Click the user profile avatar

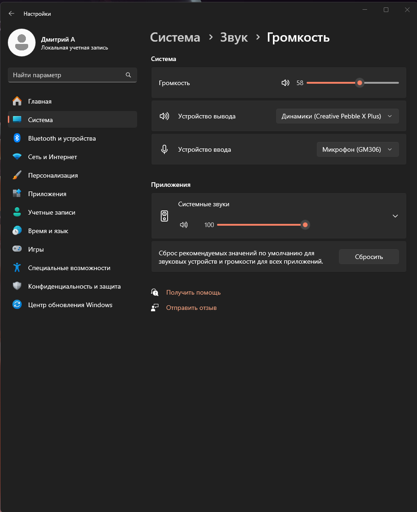[x=22, y=43]
